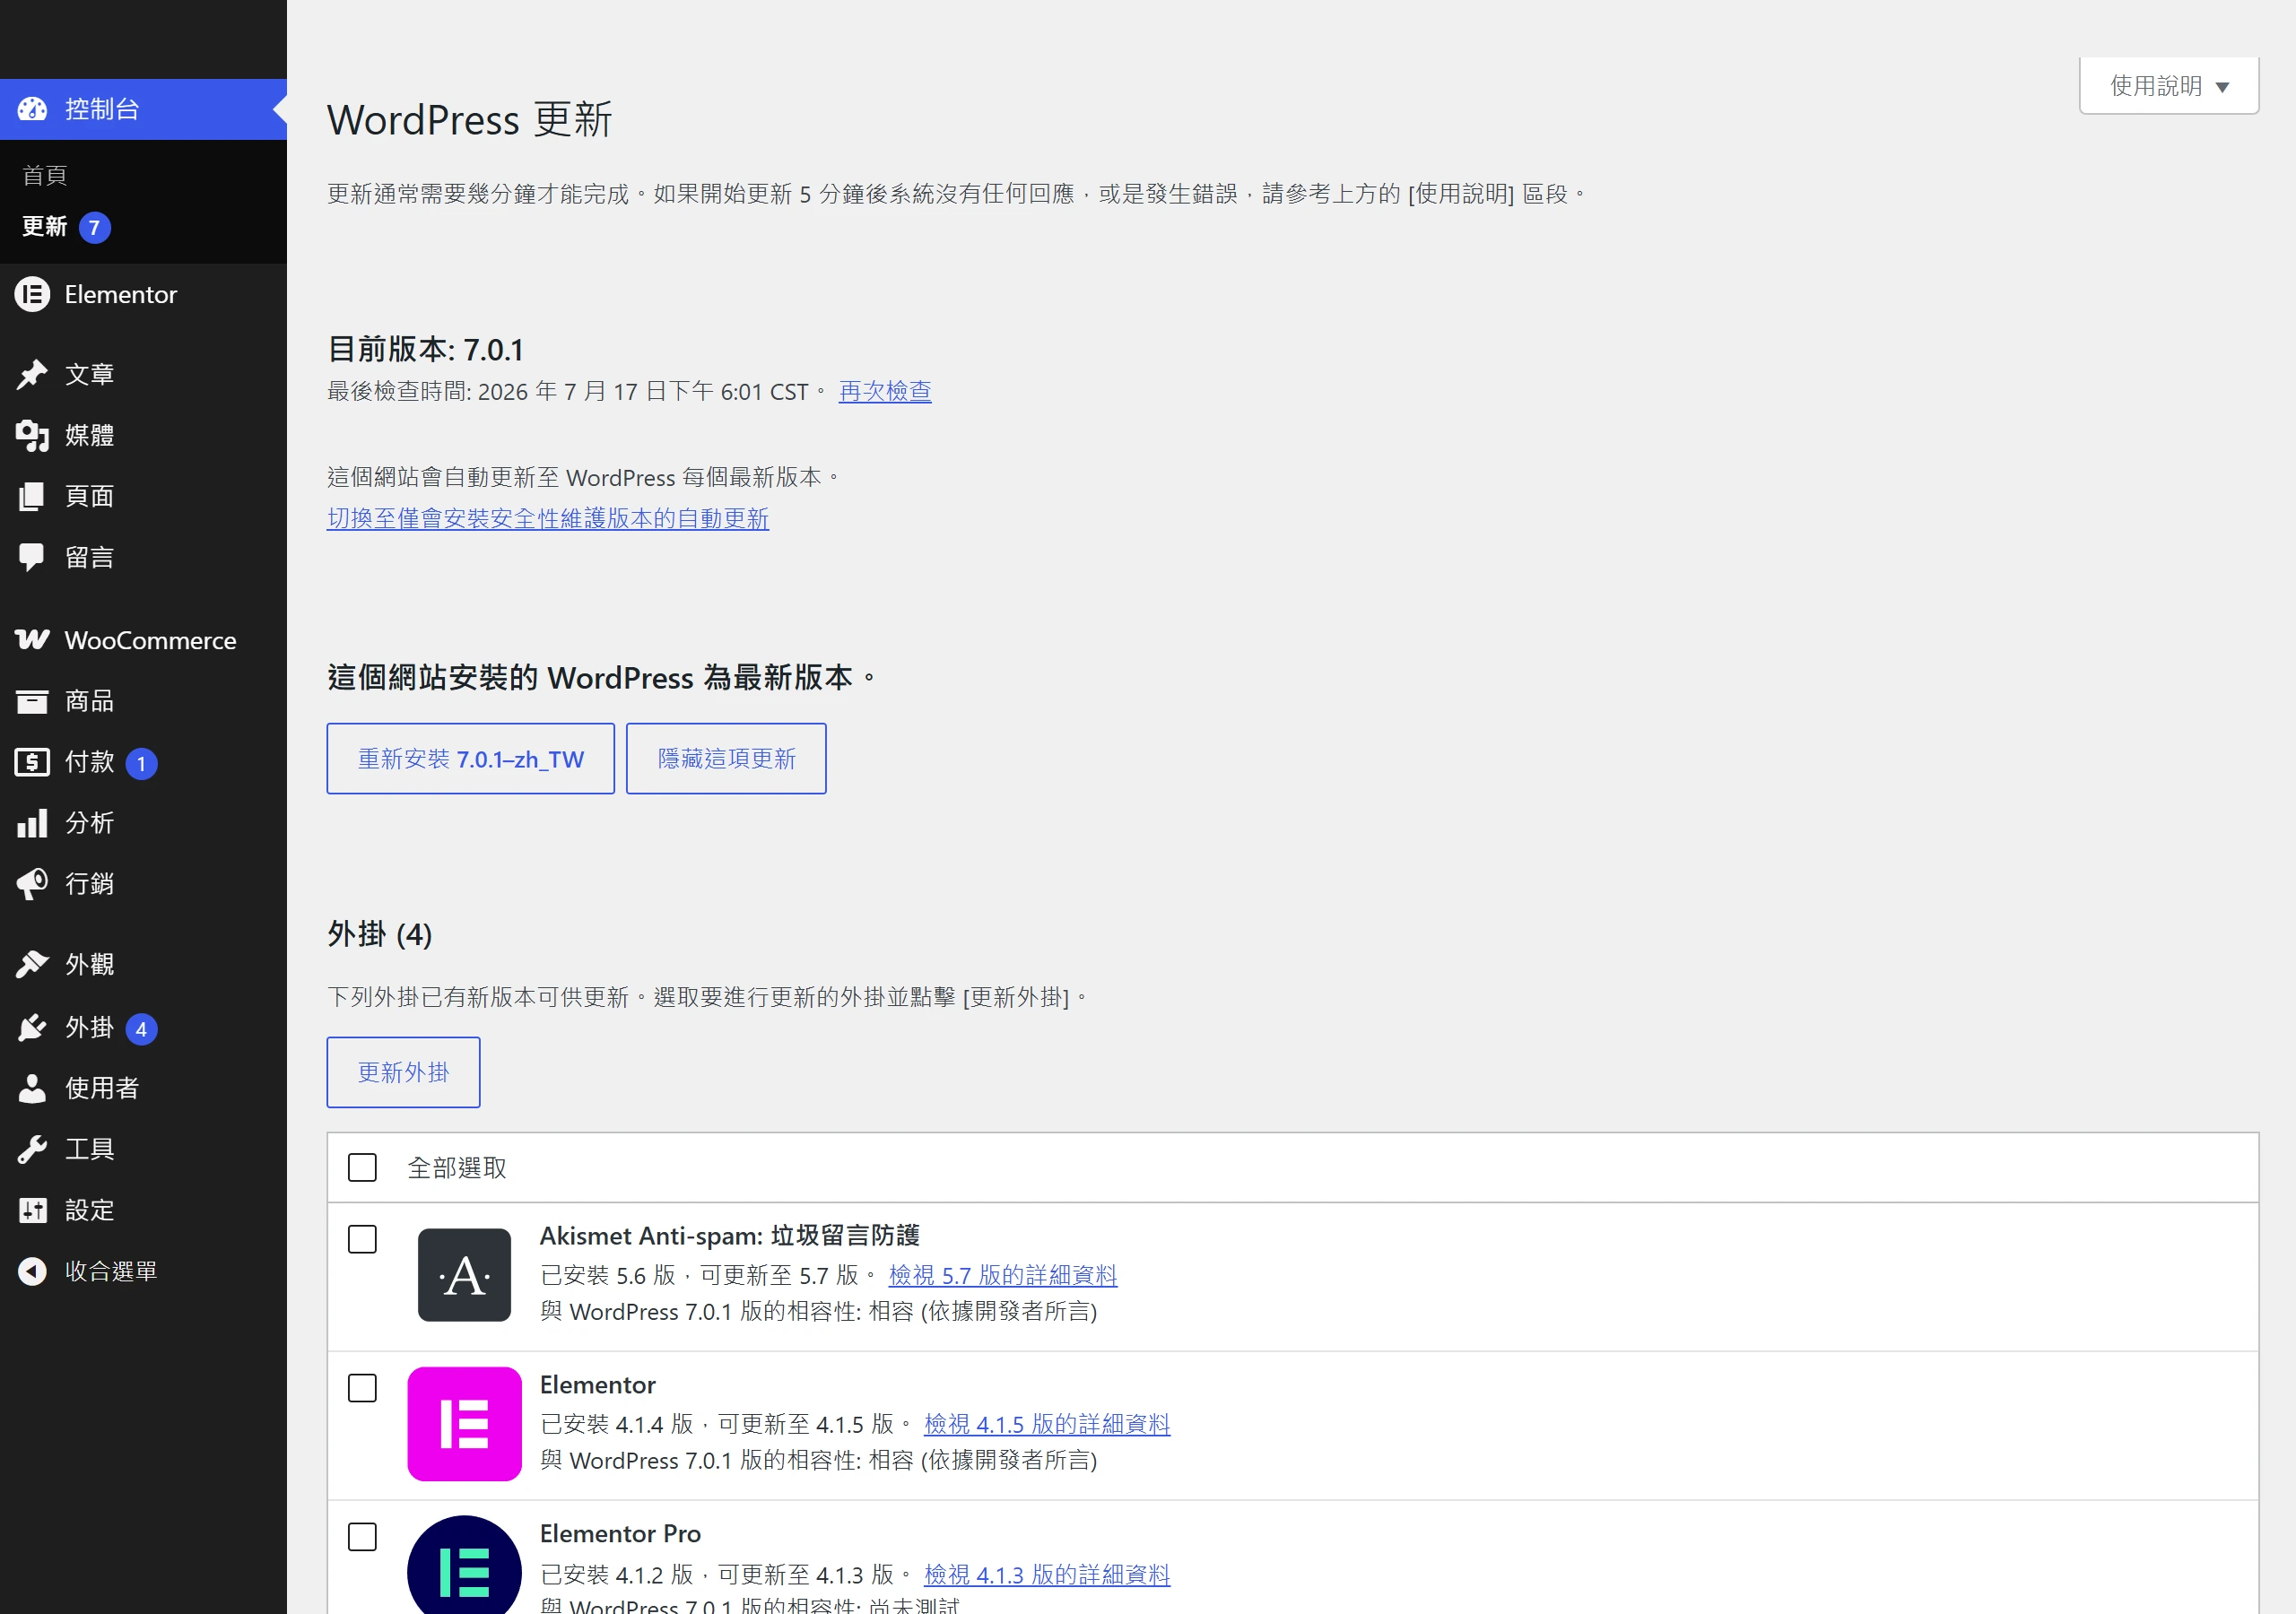This screenshot has width=2296, height=1614.
Task: Expand the 使用說明 help dropdown
Action: [x=2169, y=85]
